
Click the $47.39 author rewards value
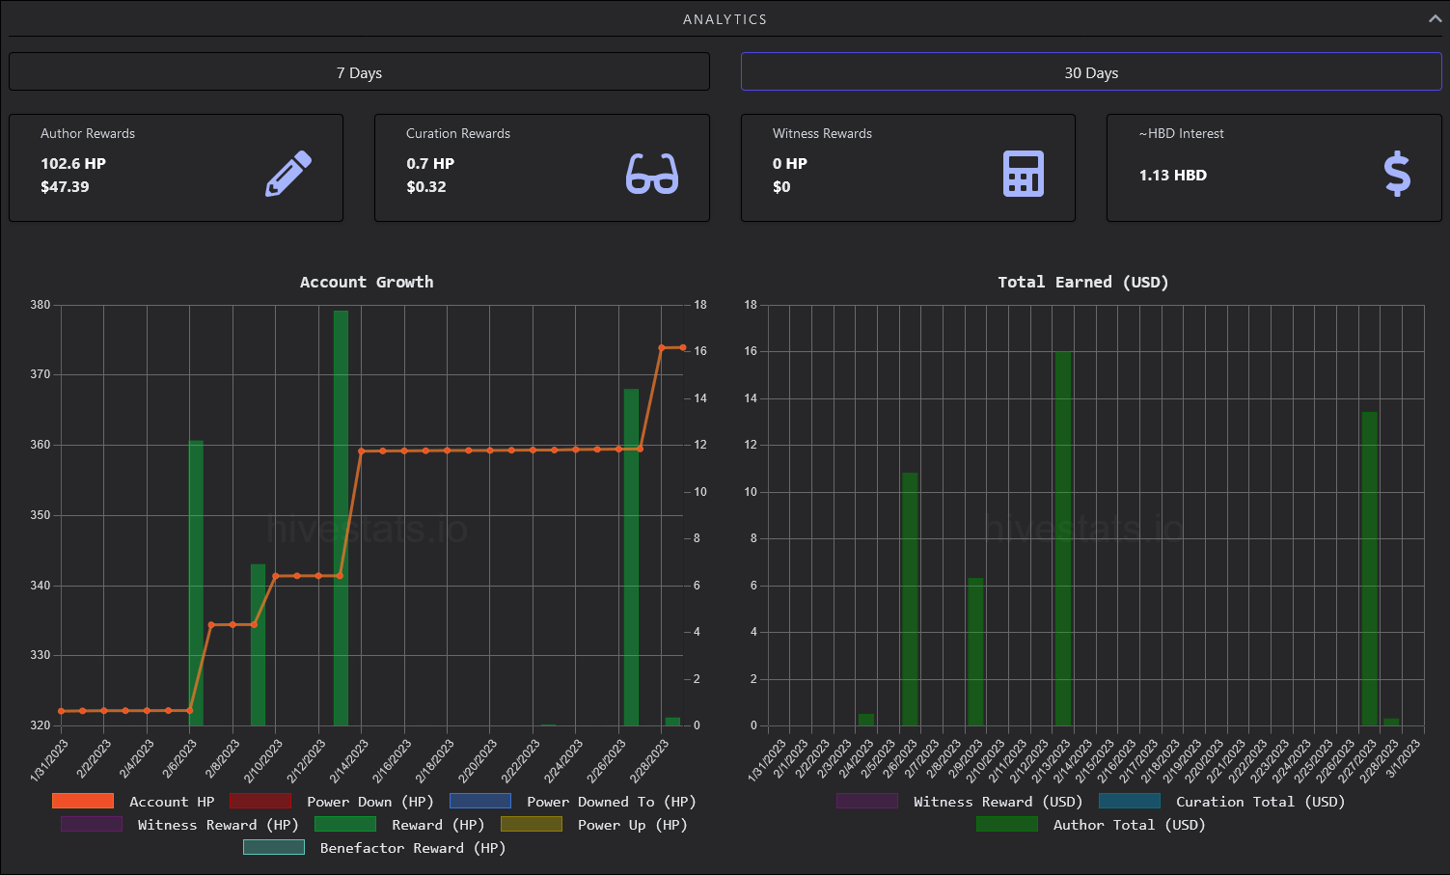point(65,186)
